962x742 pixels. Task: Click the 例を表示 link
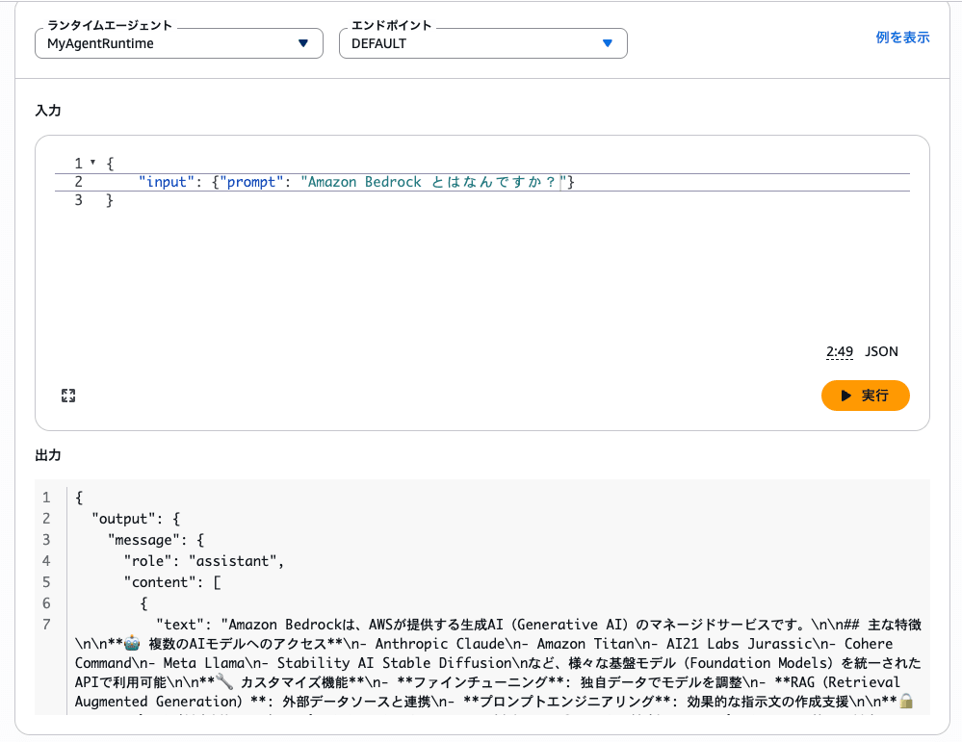tap(902, 38)
